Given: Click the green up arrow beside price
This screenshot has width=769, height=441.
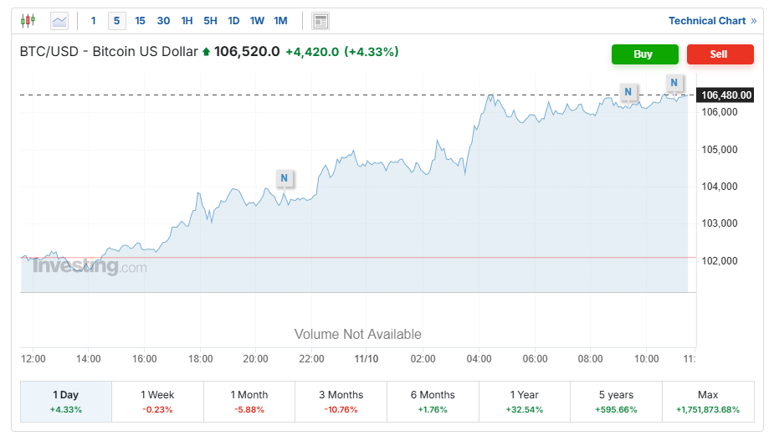Looking at the screenshot, I should click(207, 52).
